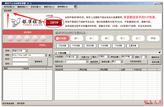Screen dimensions: 164x107
Task: Click the 保存设置 button
Action: pos(156,62)
